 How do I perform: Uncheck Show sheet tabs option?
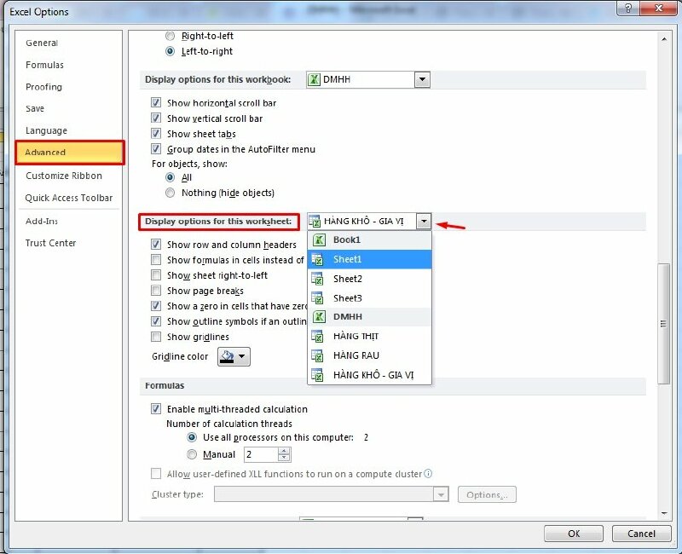(157, 134)
